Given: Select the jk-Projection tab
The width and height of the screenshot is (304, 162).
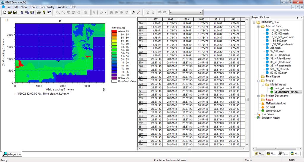Looking at the screenshot, I should click(x=12, y=154).
